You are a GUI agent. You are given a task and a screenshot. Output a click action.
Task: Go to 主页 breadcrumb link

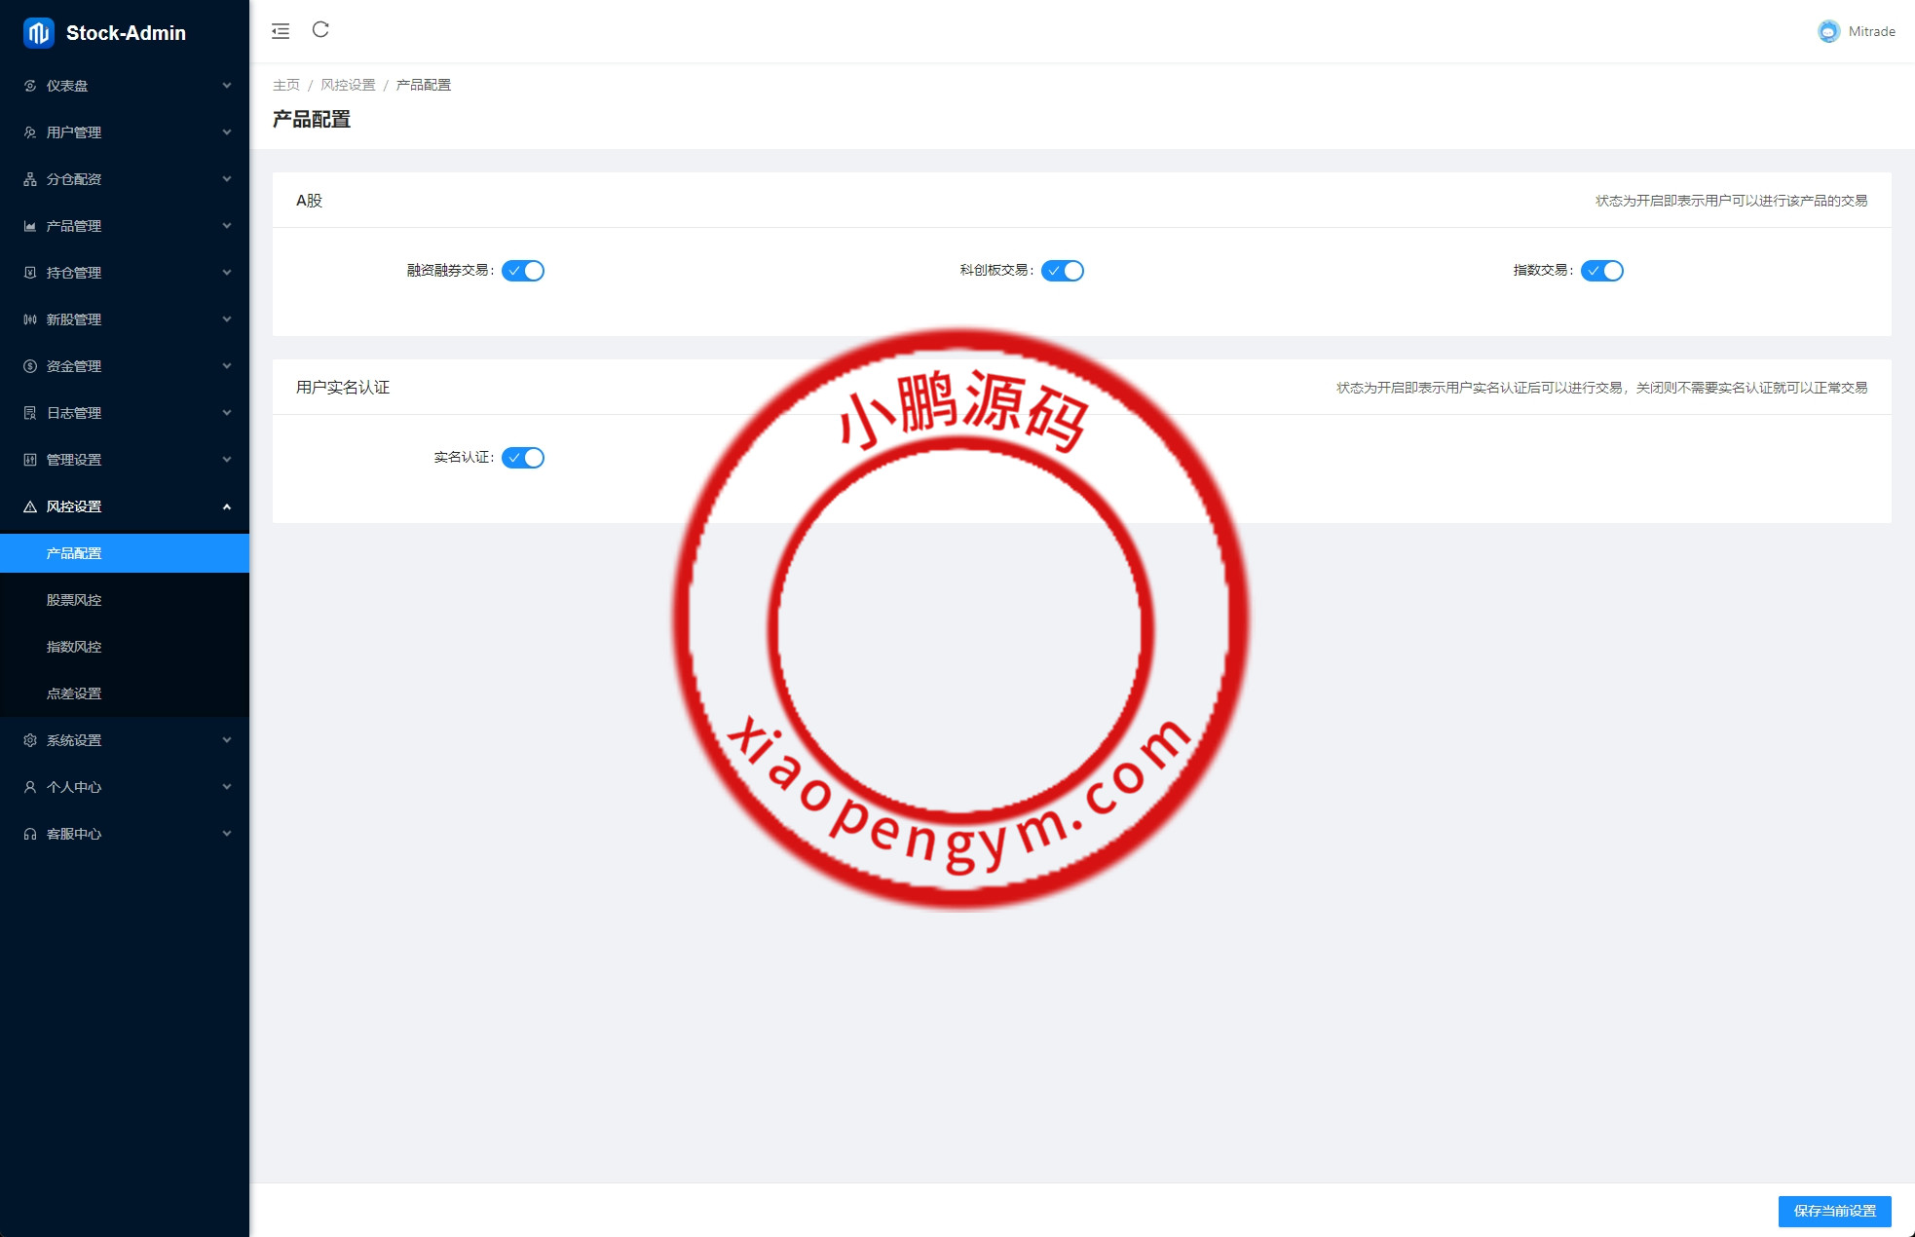point(286,85)
